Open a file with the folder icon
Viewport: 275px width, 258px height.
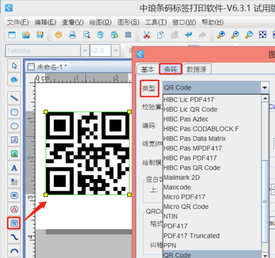(x=26, y=35)
